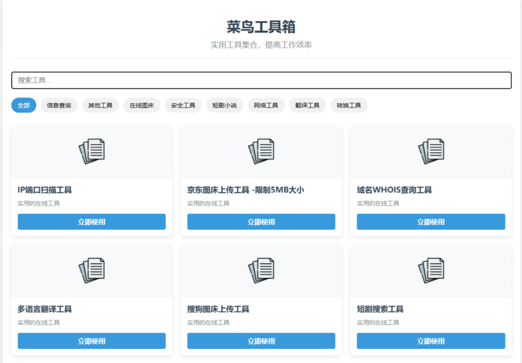The height and width of the screenshot is (363, 522).
Task: Switch to the 全部 filter tab
Action: (23, 105)
